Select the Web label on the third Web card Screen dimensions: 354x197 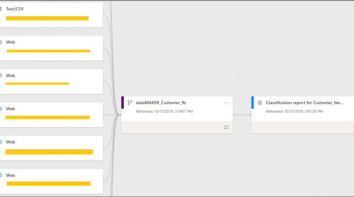point(11,108)
